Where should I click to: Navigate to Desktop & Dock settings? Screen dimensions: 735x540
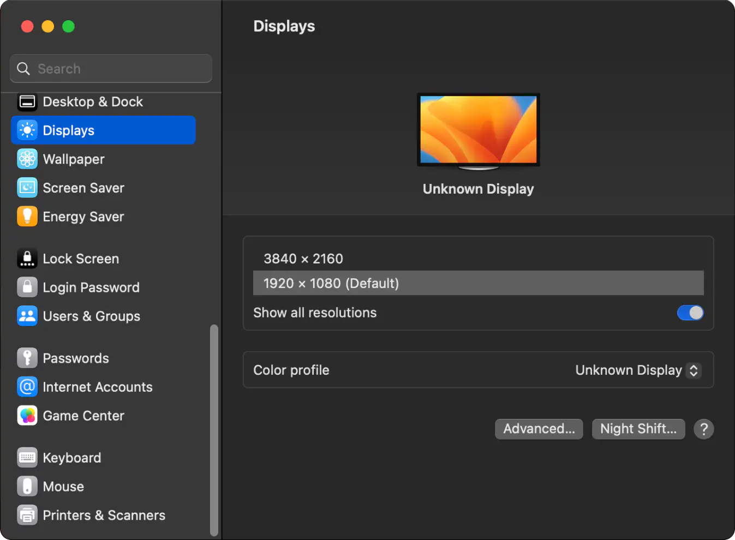click(x=93, y=101)
